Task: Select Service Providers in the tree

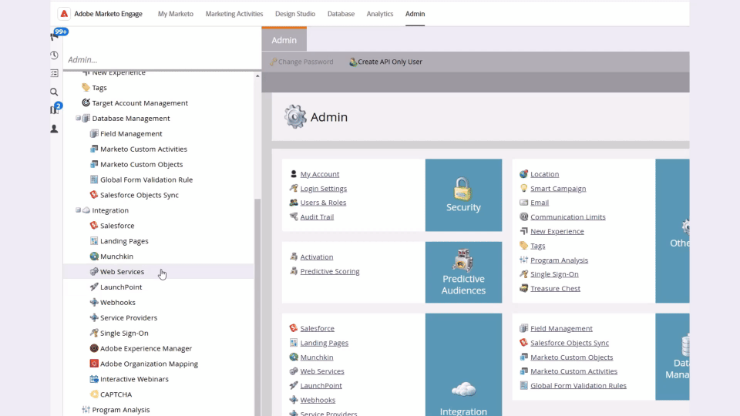Action: click(x=129, y=317)
